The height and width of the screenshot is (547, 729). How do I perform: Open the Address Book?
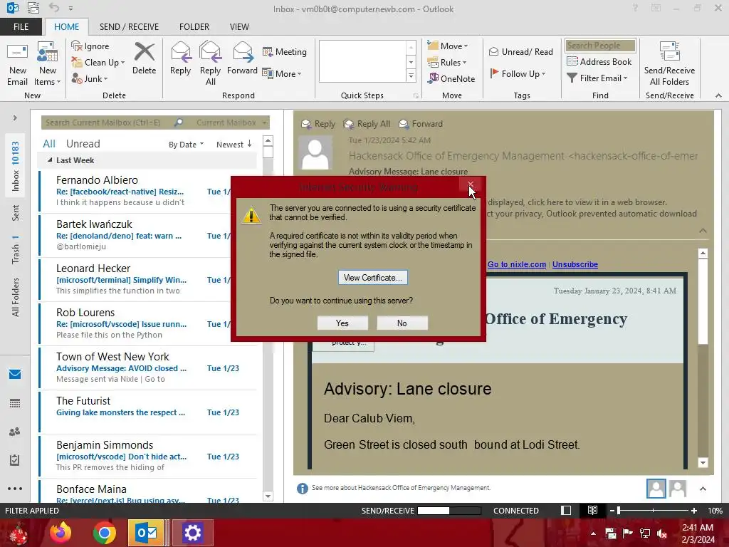[599, 61]
